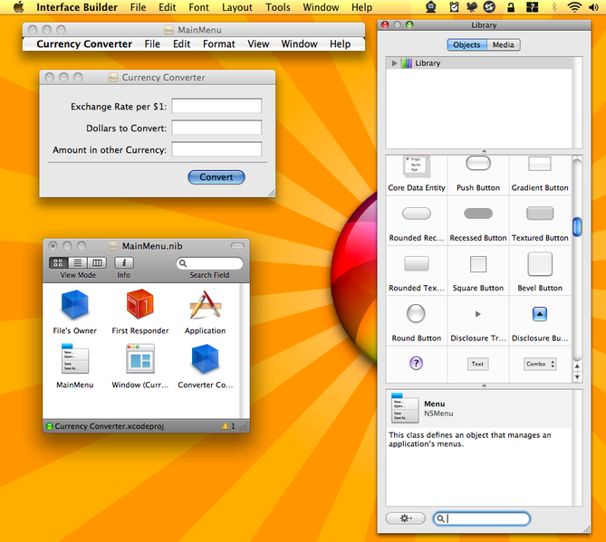Screen dimensions: 606x542
Task: Open Currency Converter menu in MainMenu editor
Action: (84, 44)
